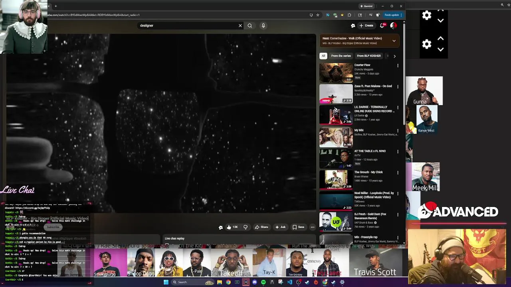Clear the 'desiigner' search text with X
This screenshot has width=511, height=287.
click(240, 26)
